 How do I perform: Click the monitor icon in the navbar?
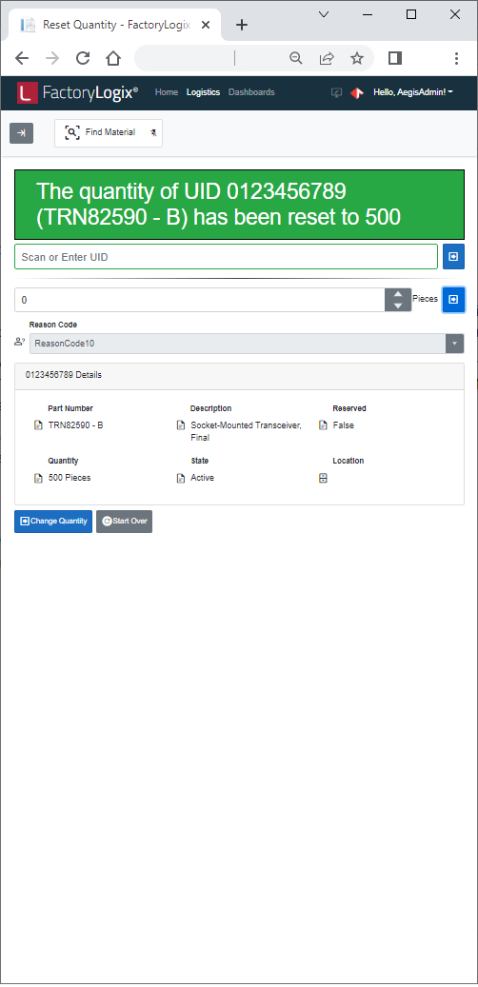pos(337,92)
